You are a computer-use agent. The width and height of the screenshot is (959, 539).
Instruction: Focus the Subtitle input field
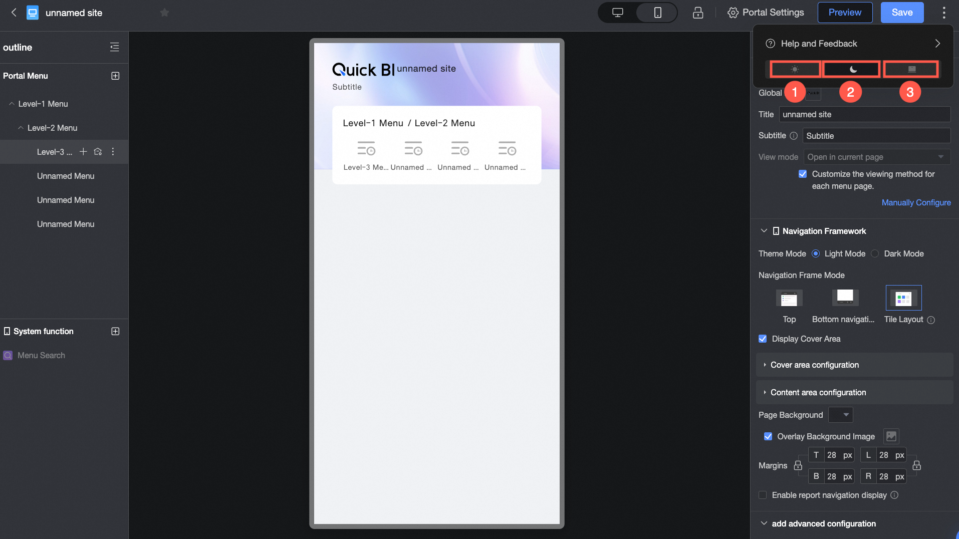pyautogui.click(x=876, y=136)
